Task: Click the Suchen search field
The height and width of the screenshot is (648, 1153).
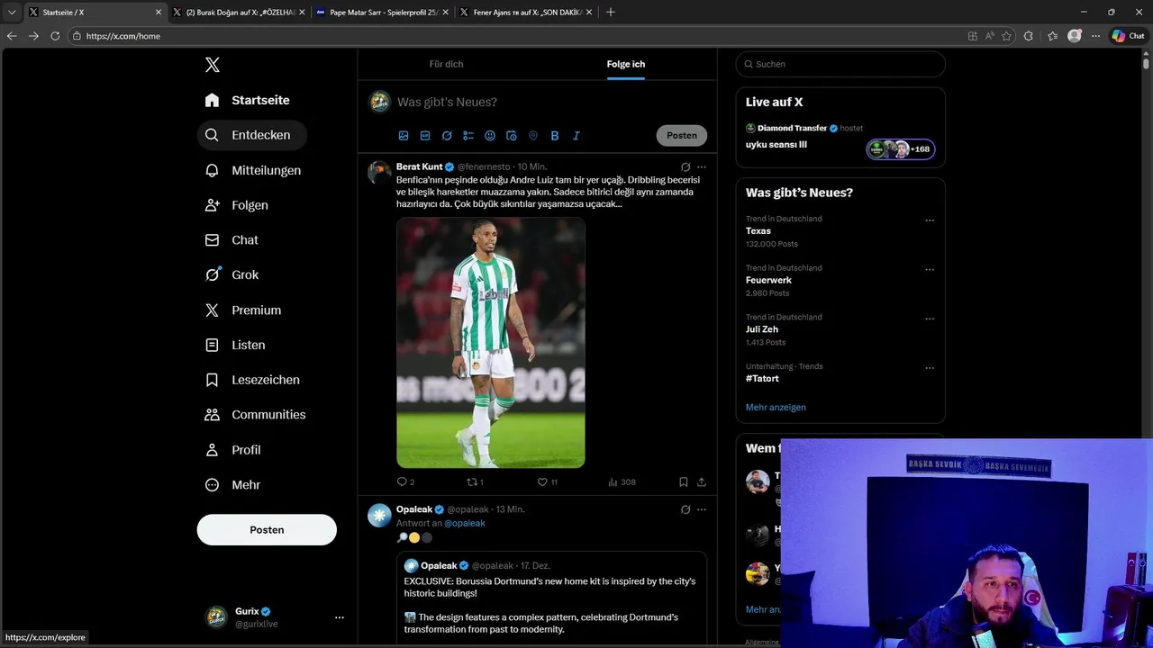Action: pos(840,64)
